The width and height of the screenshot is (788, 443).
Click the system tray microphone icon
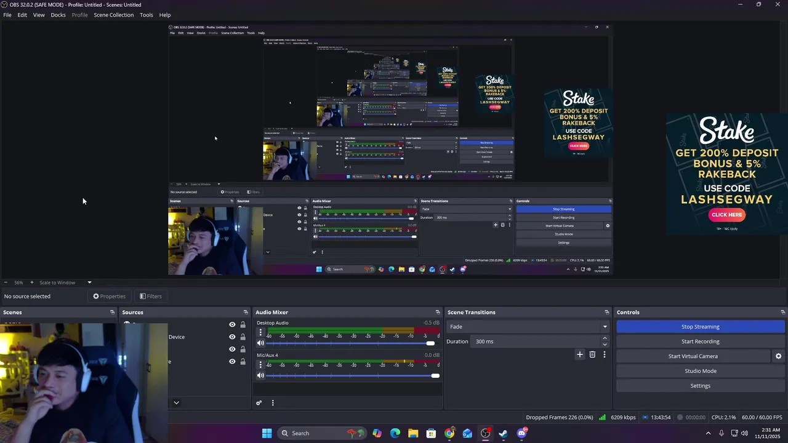pyautogui.click(x=721, y=433)
